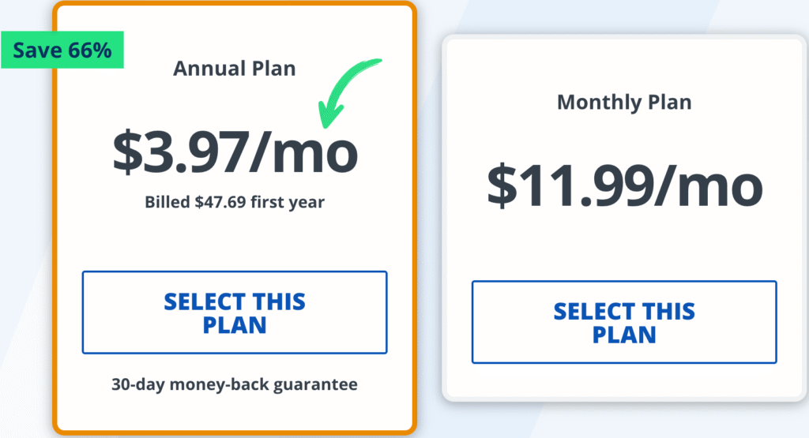Click the $11.99 monthly price amount

[566, 185]
